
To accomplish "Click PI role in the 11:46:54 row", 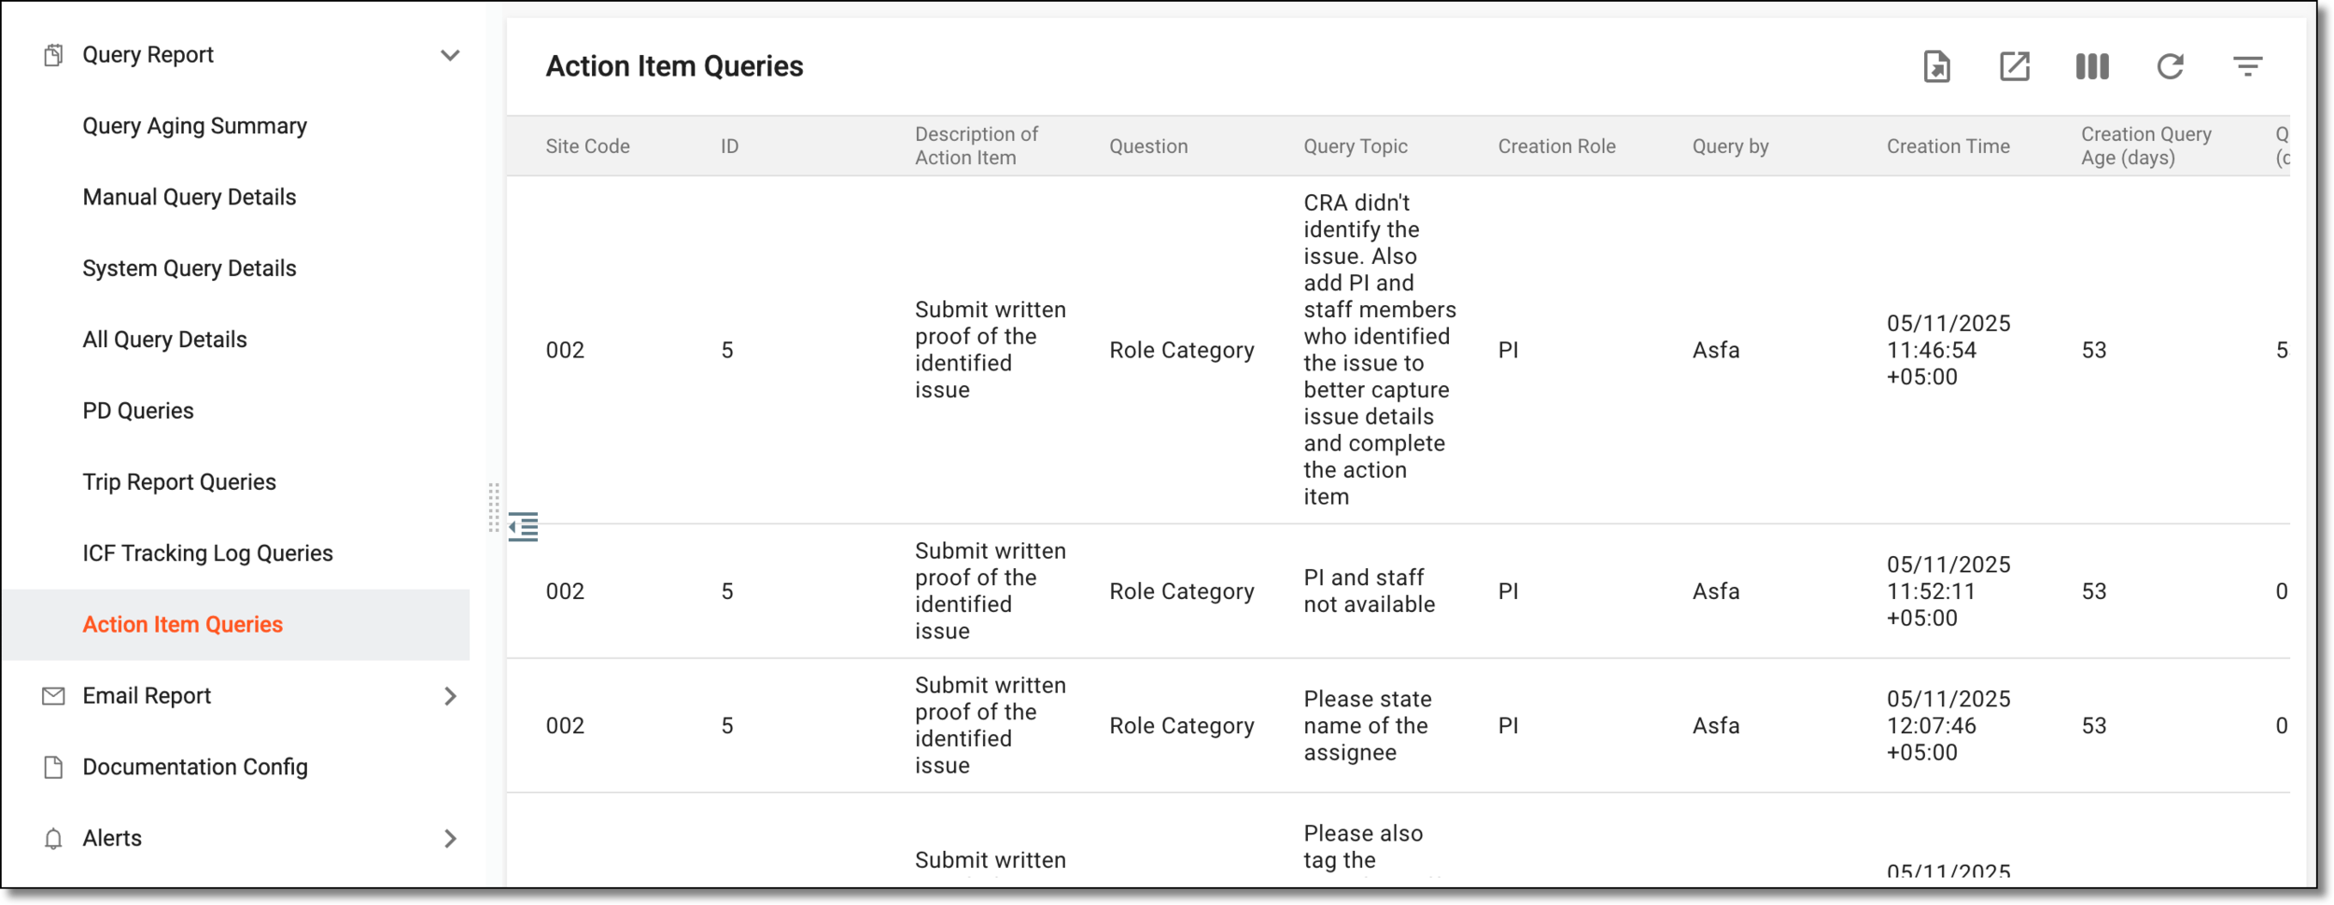I will click(1508, 350).
